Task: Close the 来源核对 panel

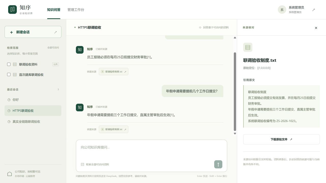Action: (316, 28)
